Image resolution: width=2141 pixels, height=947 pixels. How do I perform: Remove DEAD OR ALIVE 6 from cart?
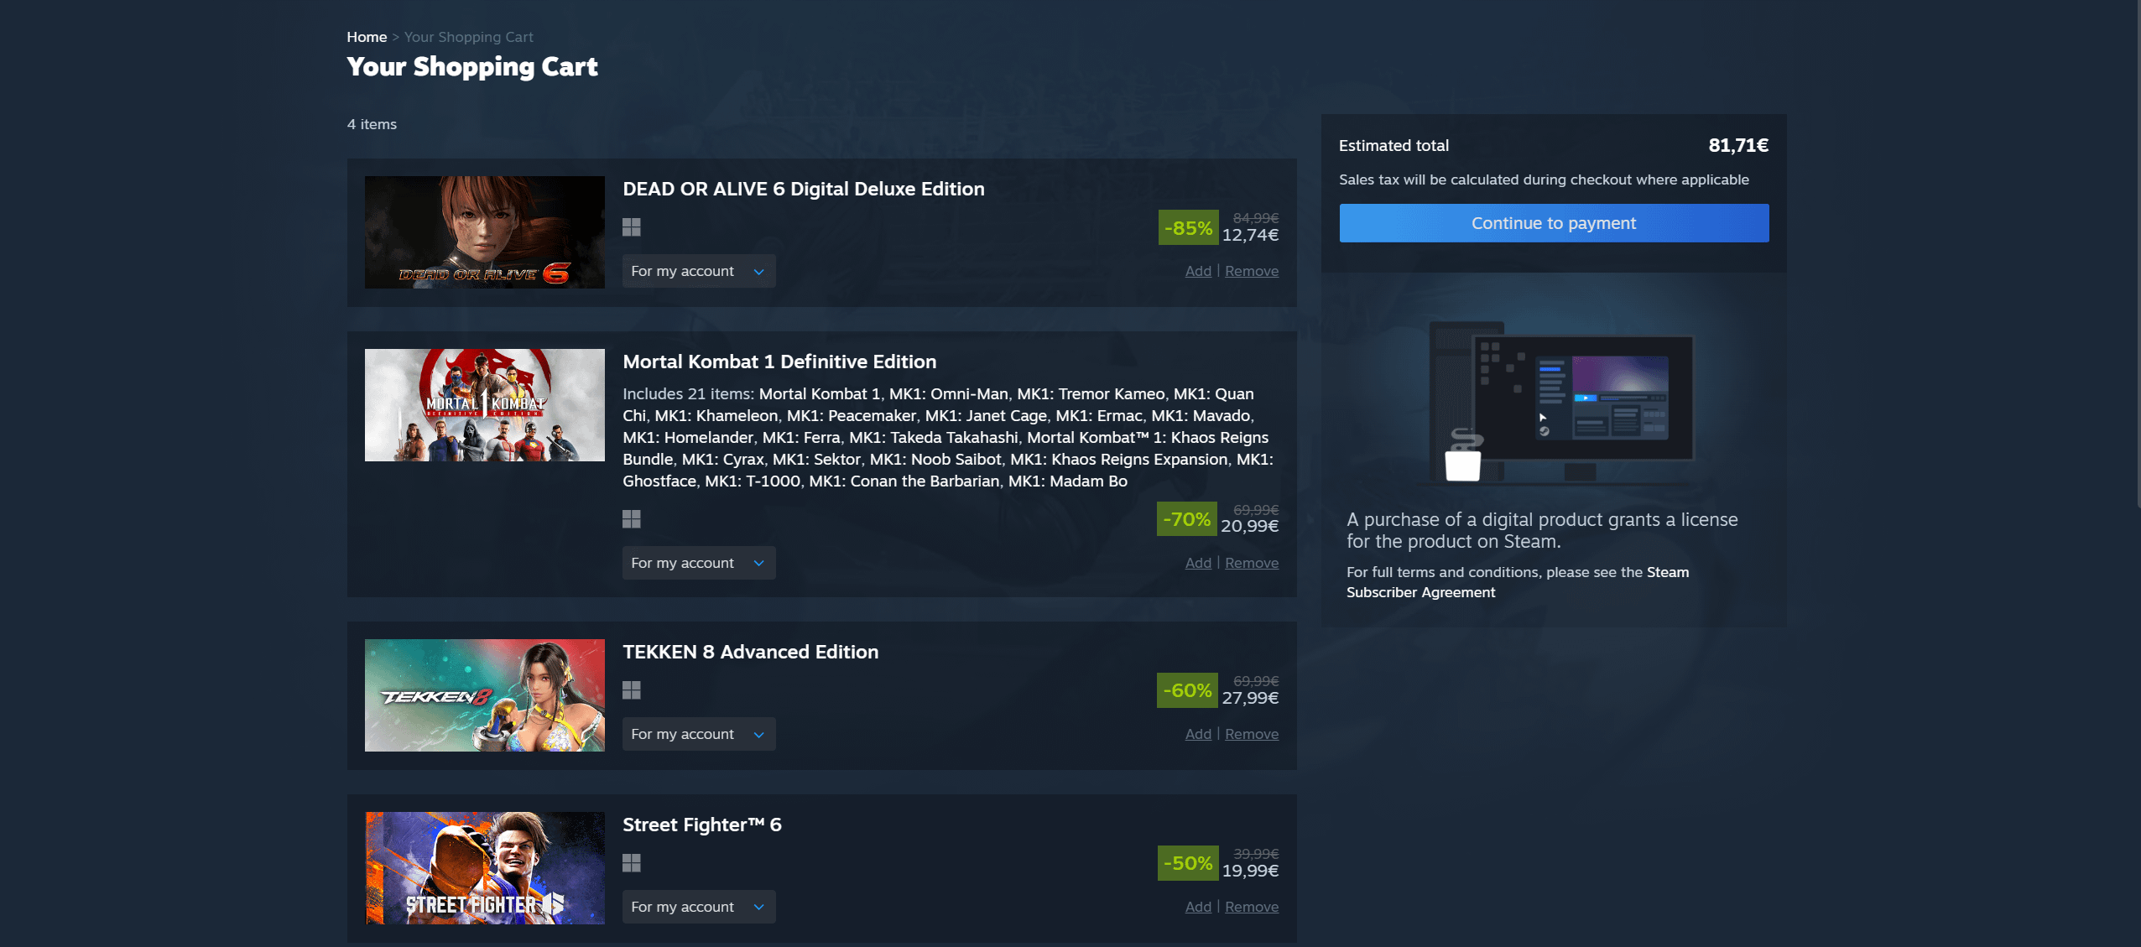1252,271
